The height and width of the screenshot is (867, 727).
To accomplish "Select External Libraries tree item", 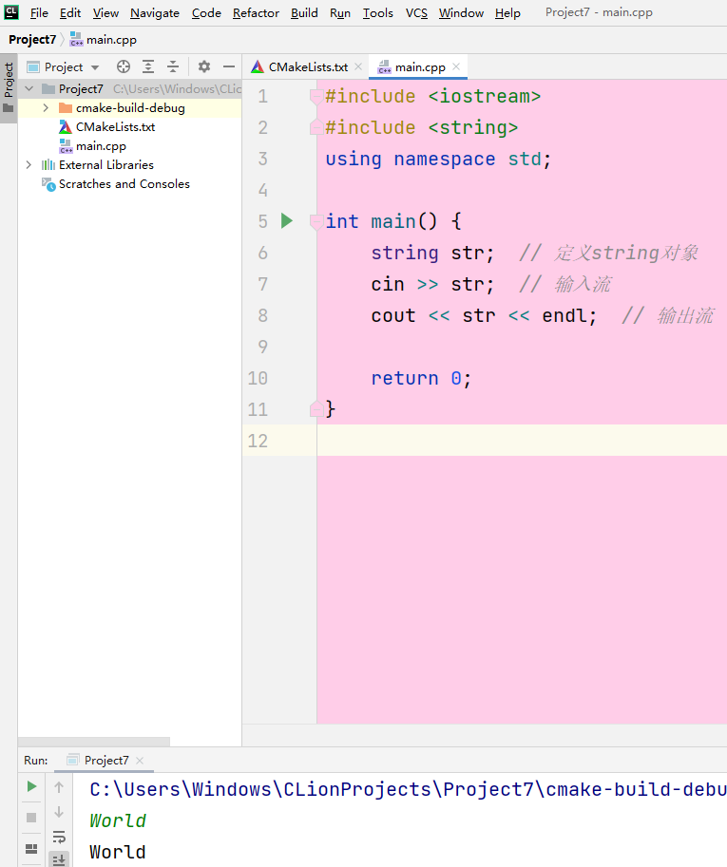I will tap(106, 165).
